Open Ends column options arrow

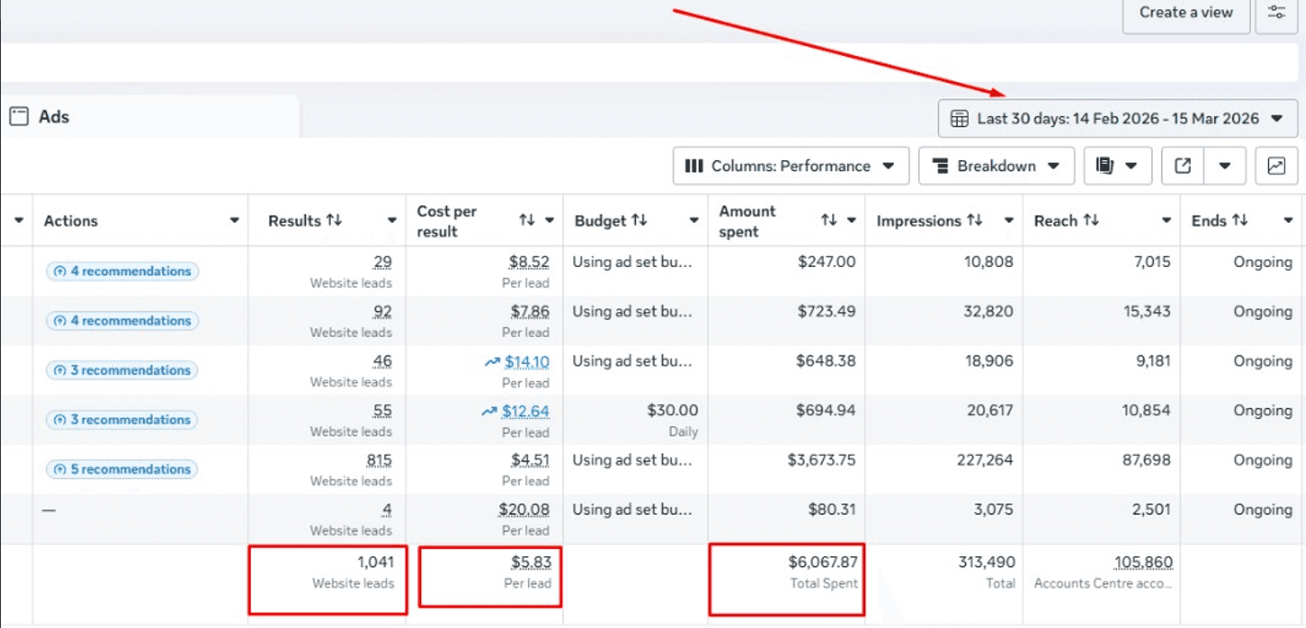(x=1288, y=221)
